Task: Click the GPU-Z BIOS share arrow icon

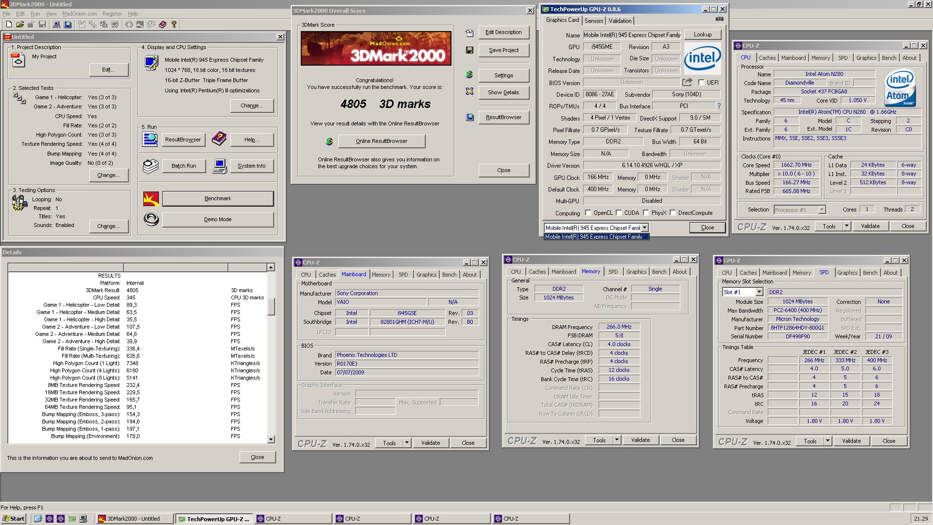Action: pos(687,82)
